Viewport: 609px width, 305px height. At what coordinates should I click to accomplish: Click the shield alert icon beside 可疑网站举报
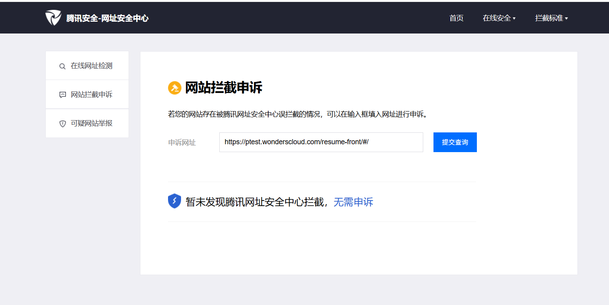click(x=62, y=124)
